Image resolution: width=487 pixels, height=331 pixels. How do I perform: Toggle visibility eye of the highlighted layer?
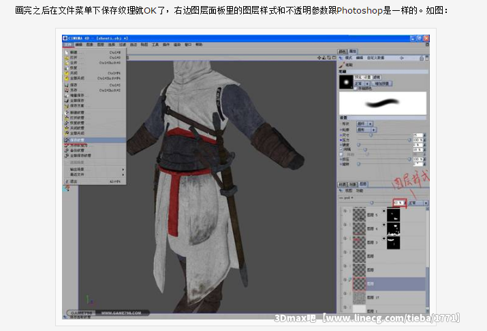pyautogui.click(x=345, y=280)
